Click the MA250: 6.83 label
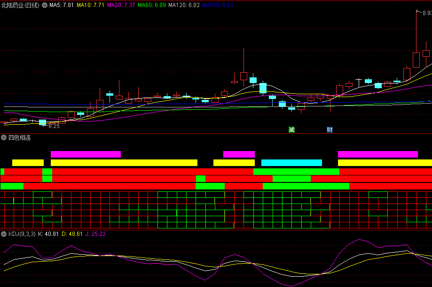 (x=218, y=5)
